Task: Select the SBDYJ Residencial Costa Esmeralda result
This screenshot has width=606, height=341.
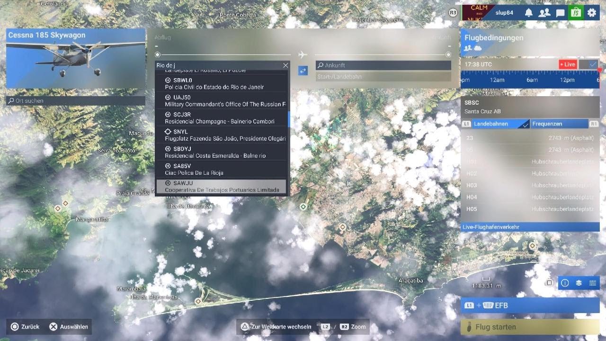Action: [x=222, y=152]
